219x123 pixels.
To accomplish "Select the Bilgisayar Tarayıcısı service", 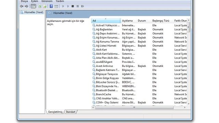I will click(107, 74).
